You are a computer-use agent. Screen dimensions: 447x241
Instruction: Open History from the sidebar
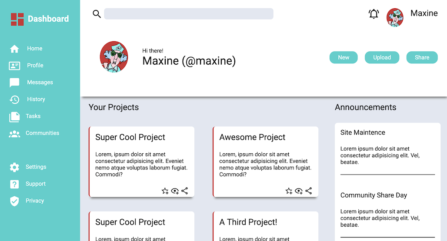coord(36,99)
